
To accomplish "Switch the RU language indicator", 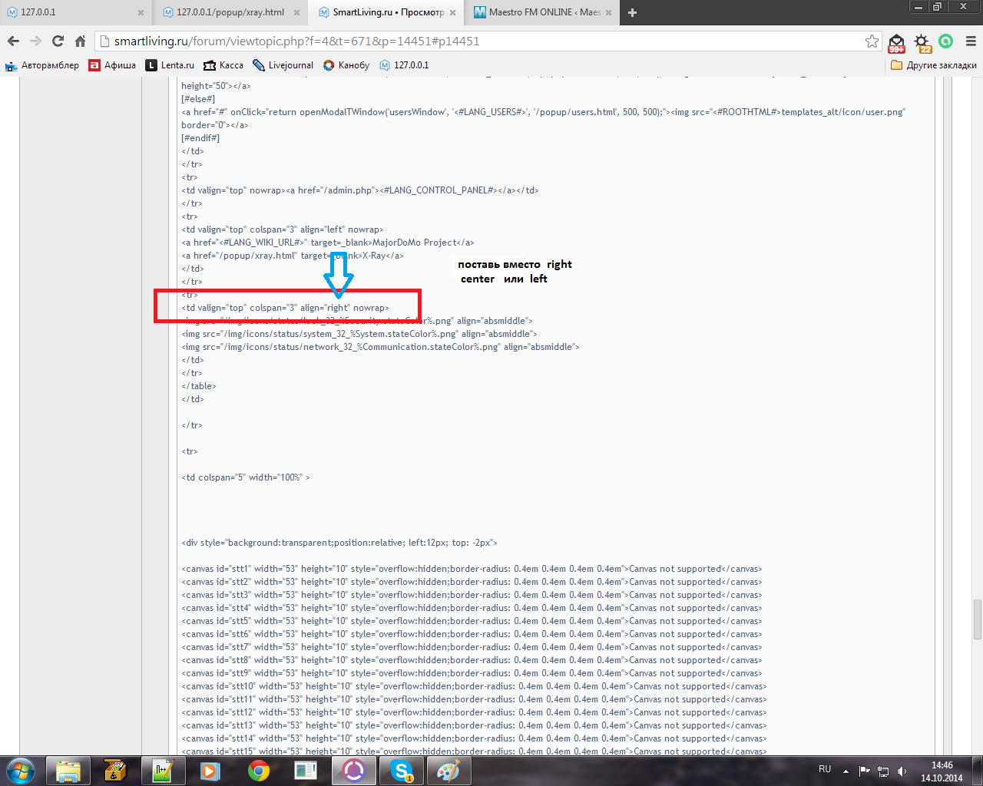I will pos(825,769).
